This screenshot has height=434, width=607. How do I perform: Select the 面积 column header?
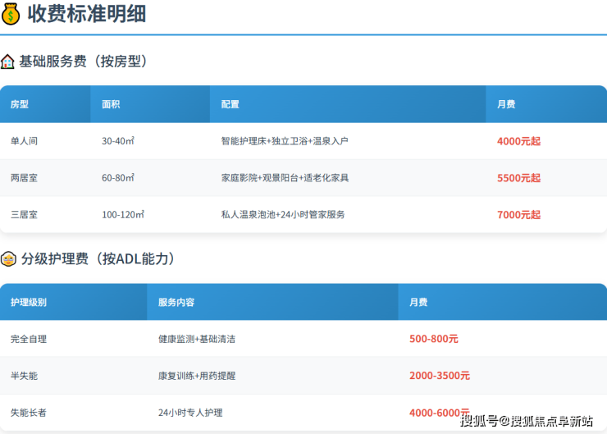pos(111,104)
